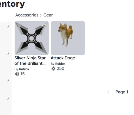The image size is (134, 115).
Task: Expand the second sidebar category chevron
Action: (8, 53)
